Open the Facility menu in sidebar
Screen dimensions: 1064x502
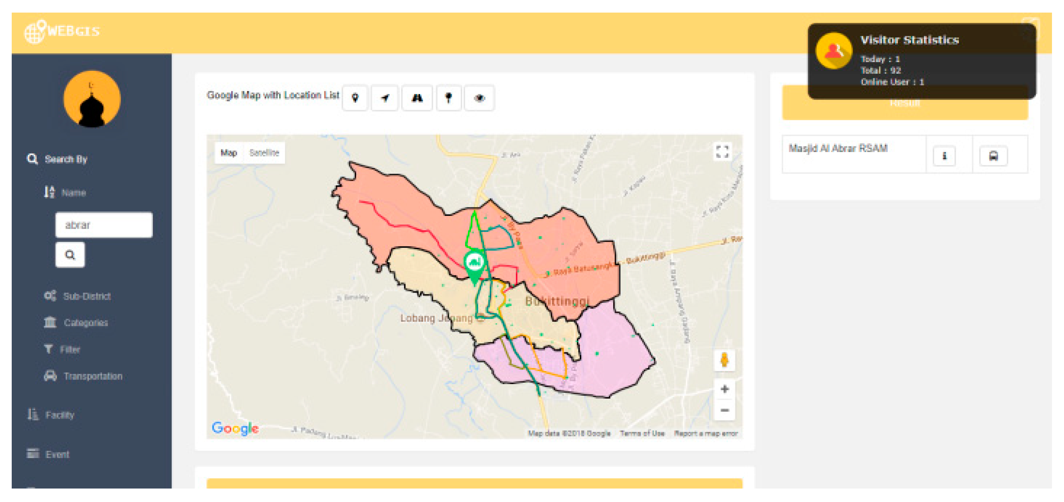click(60, 415)
